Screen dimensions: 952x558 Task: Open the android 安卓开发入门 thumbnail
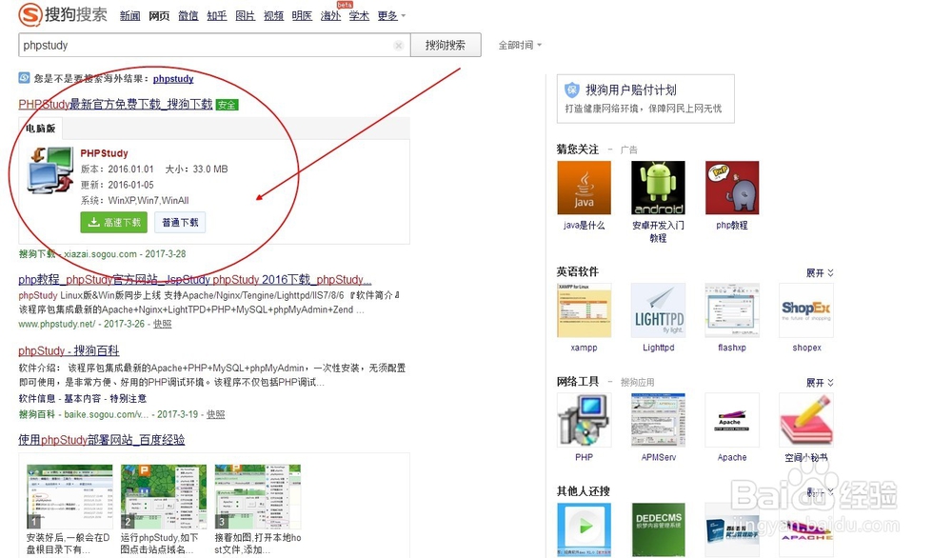click(658, 188)
